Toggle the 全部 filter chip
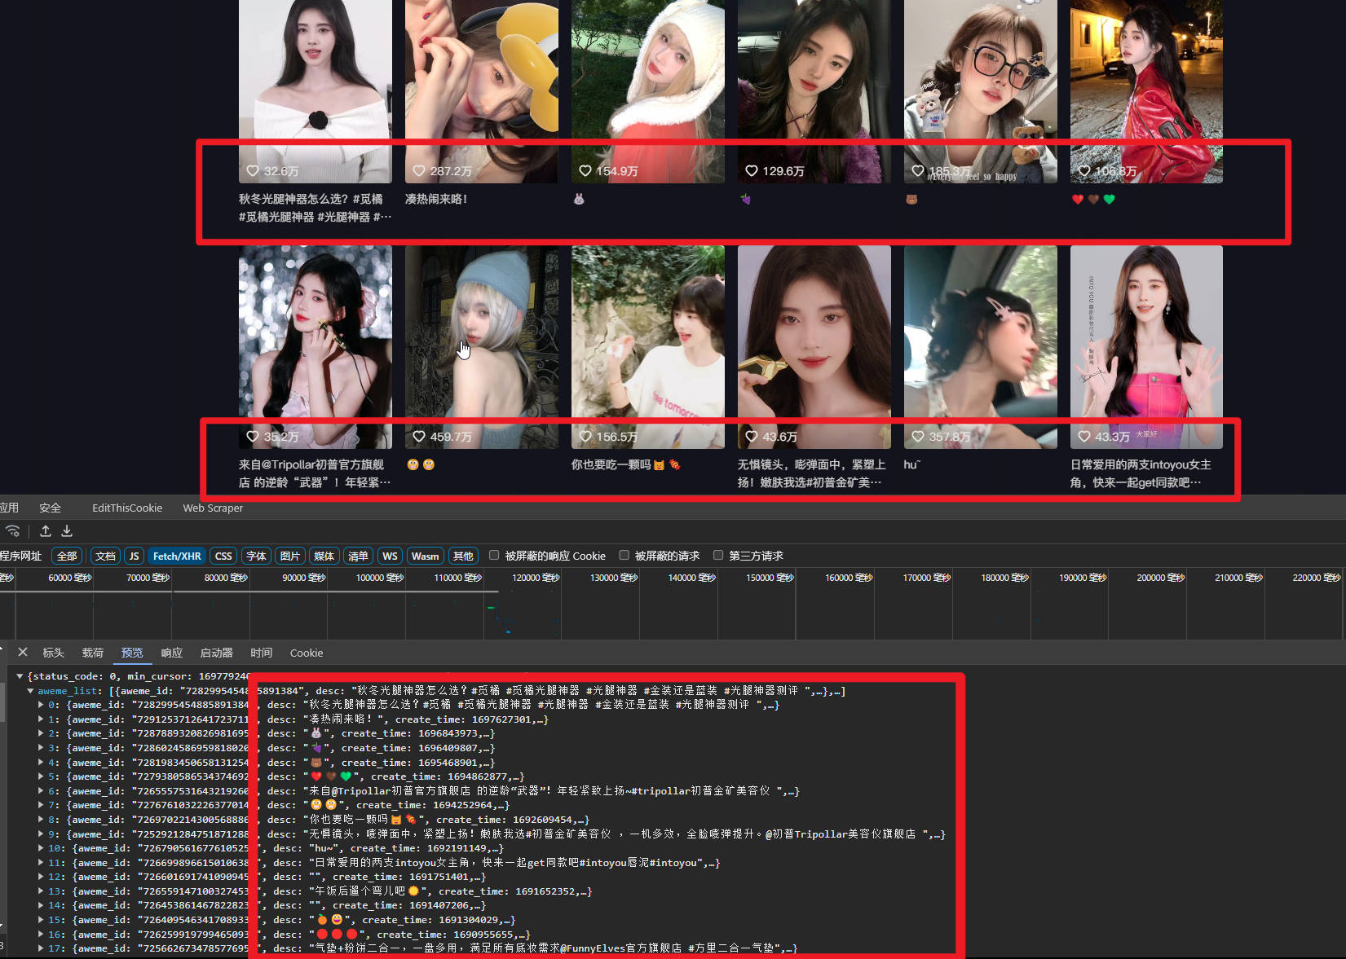The width and height of the screenshot is (1346, 959). [67, 556]
